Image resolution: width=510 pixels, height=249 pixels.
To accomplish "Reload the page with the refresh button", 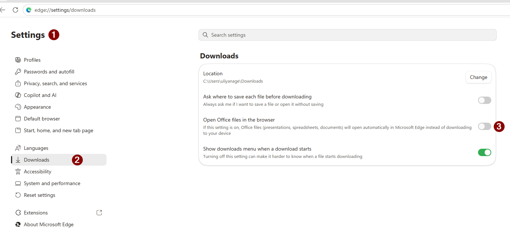I will [15, 10].
